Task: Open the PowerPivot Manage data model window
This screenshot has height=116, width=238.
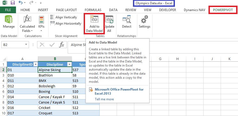Action: click(9, 22)
